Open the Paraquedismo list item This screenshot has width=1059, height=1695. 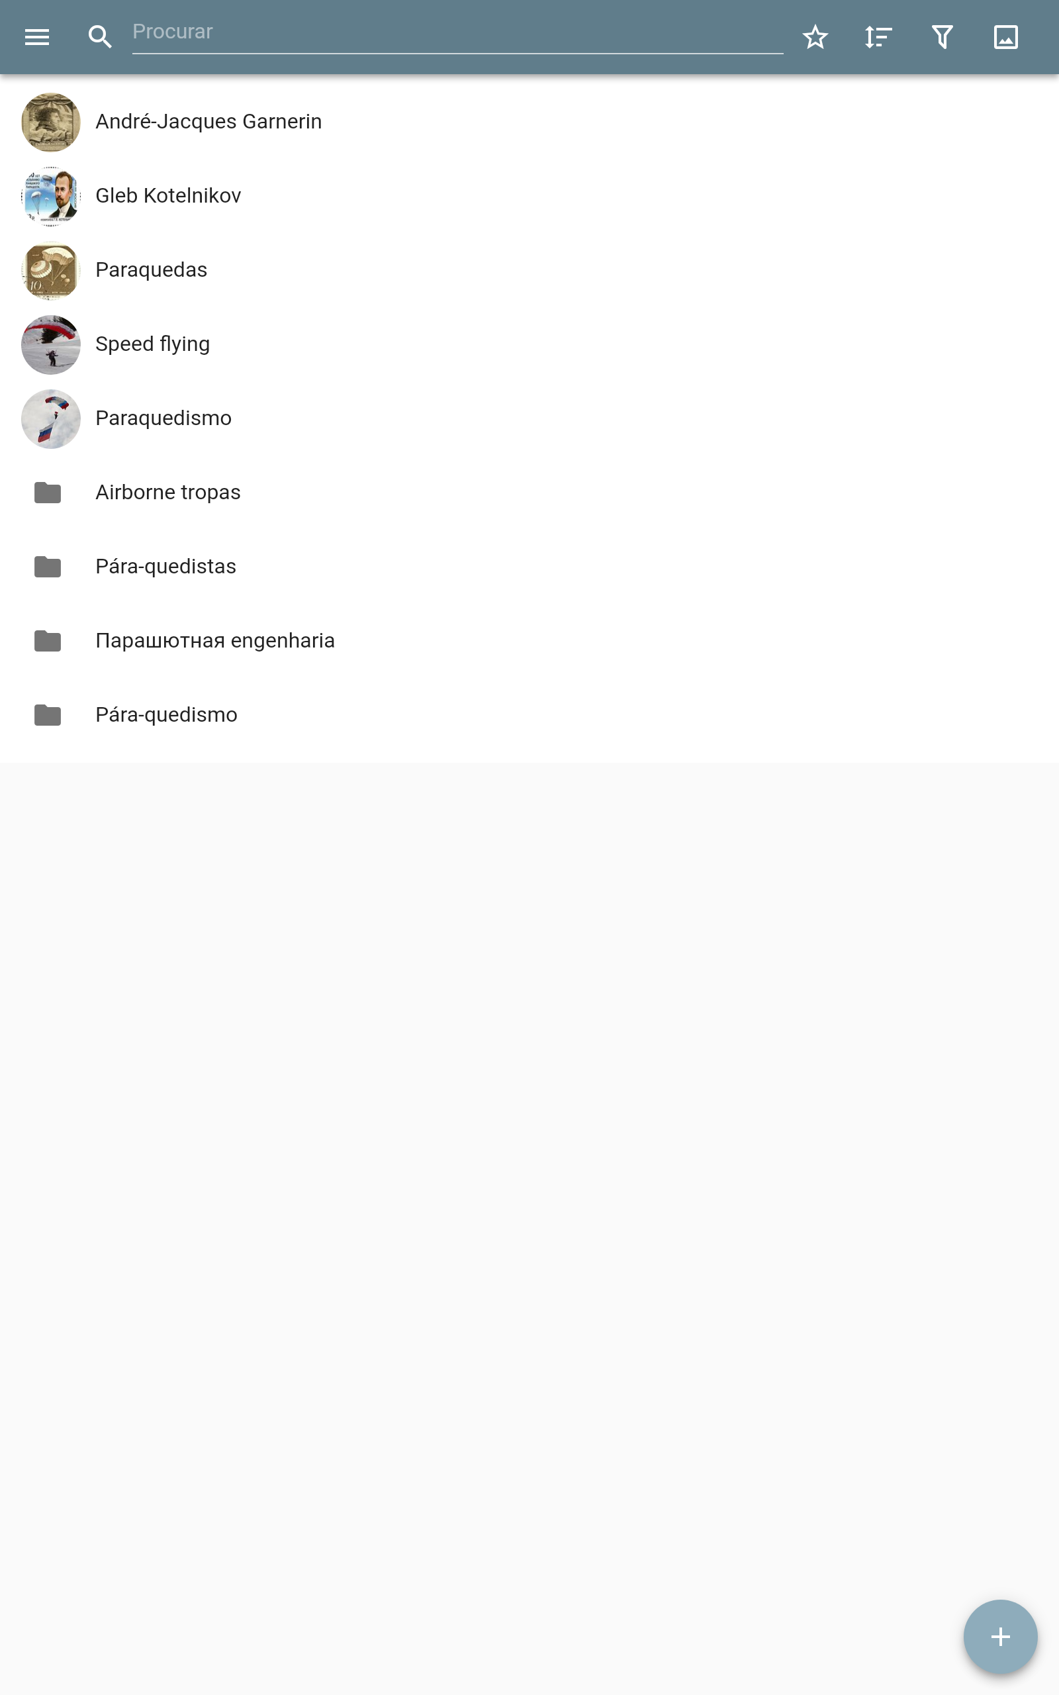[x=529, y=419]
